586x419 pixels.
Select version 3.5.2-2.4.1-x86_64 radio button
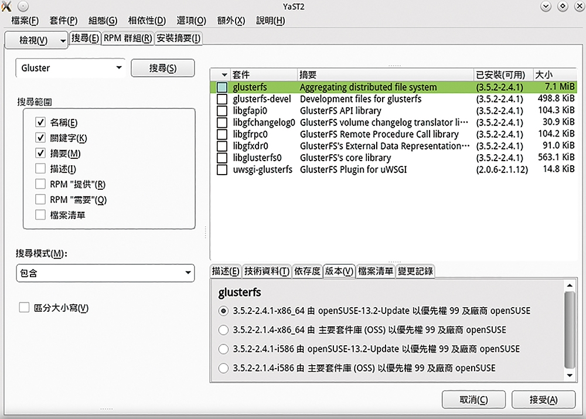click(x=223, y=311)
